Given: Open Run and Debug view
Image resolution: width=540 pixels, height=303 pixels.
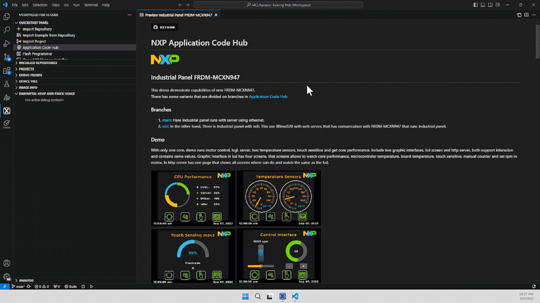Looking at the screenshot, I should 6,43.
